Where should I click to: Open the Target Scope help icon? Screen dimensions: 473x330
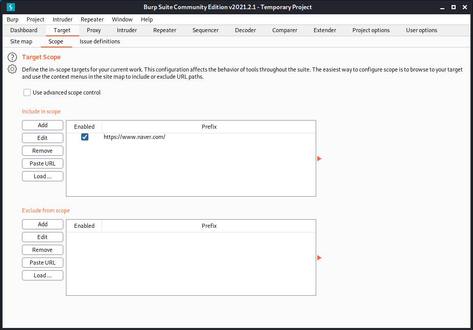(x=12, y=57)
